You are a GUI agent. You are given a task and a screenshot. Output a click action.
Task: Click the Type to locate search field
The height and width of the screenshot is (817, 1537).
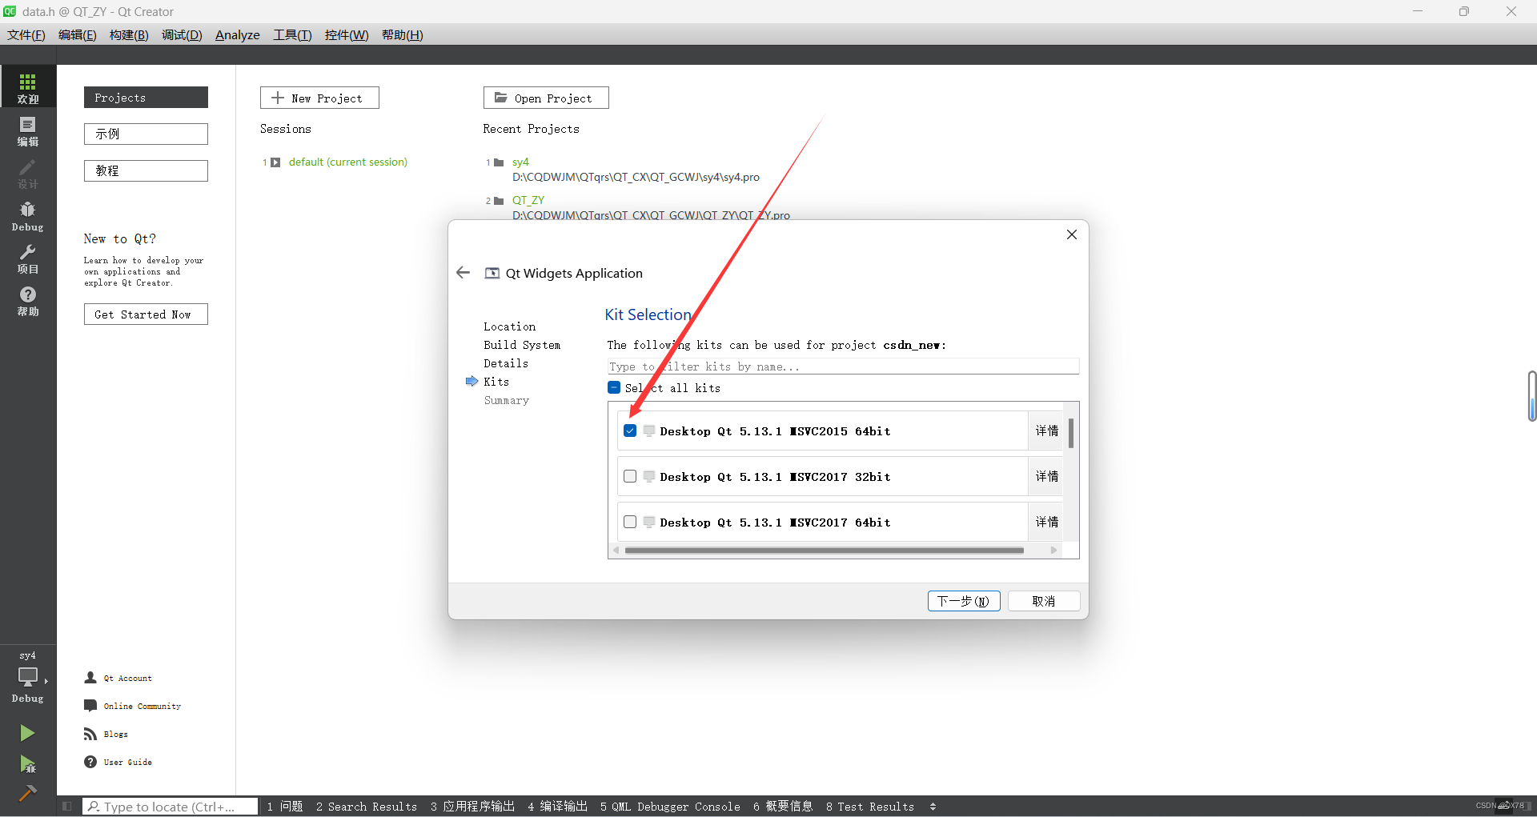coord(170,807)
